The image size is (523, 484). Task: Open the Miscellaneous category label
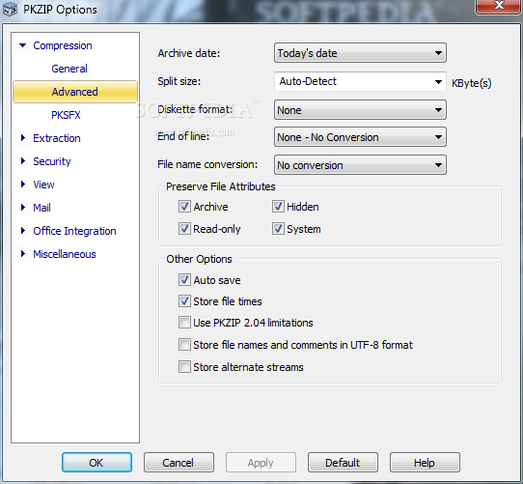click(65, 254)
